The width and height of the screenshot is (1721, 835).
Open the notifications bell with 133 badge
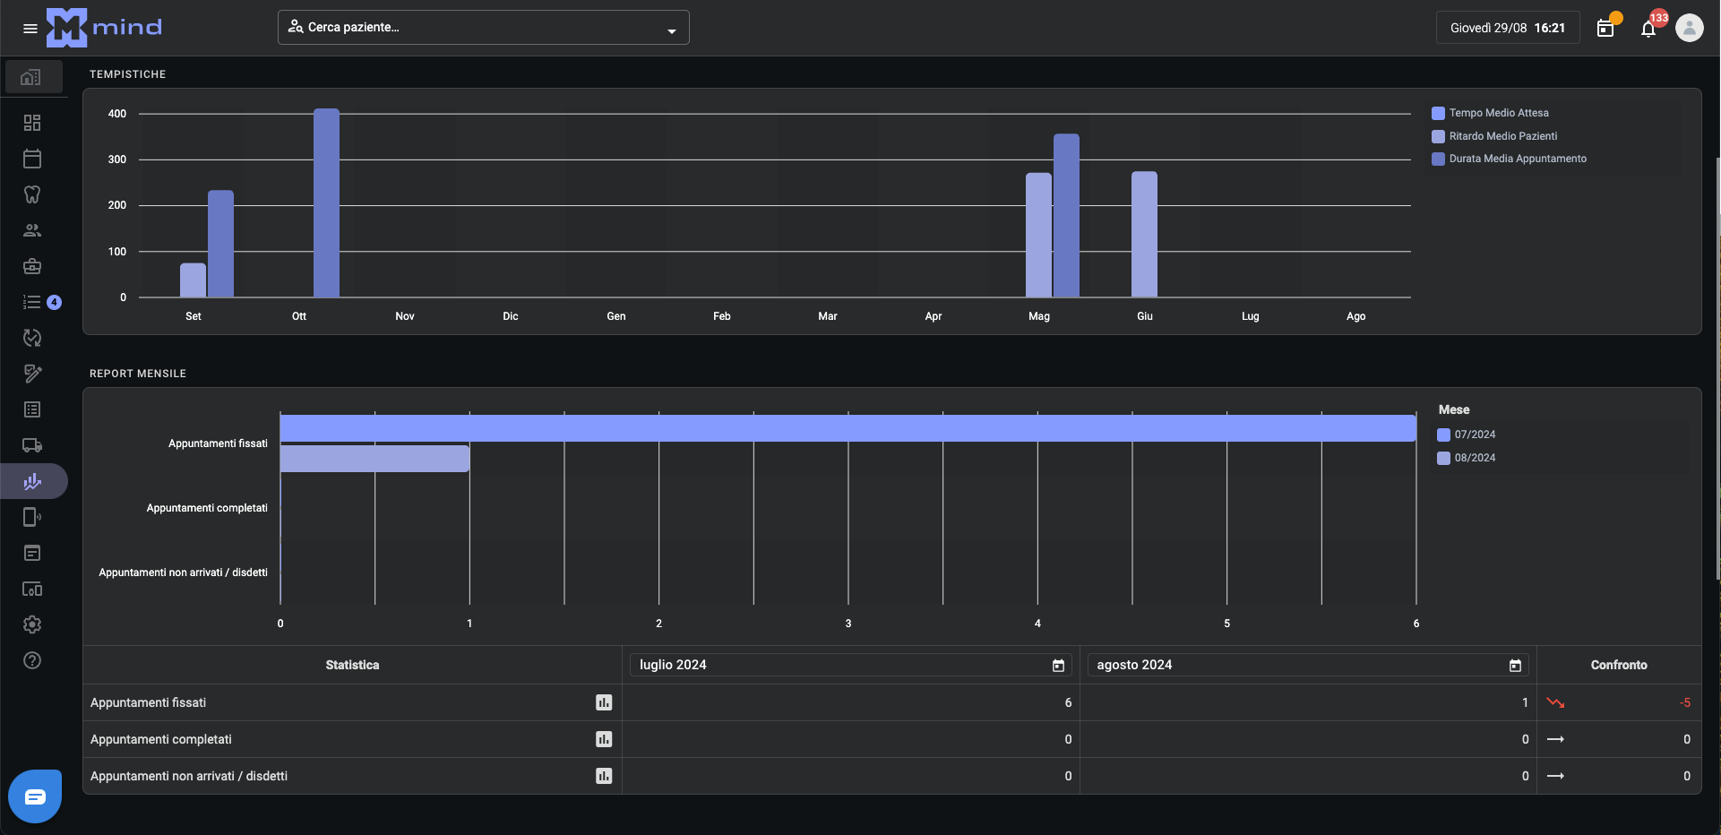(x=1648, y=29)
